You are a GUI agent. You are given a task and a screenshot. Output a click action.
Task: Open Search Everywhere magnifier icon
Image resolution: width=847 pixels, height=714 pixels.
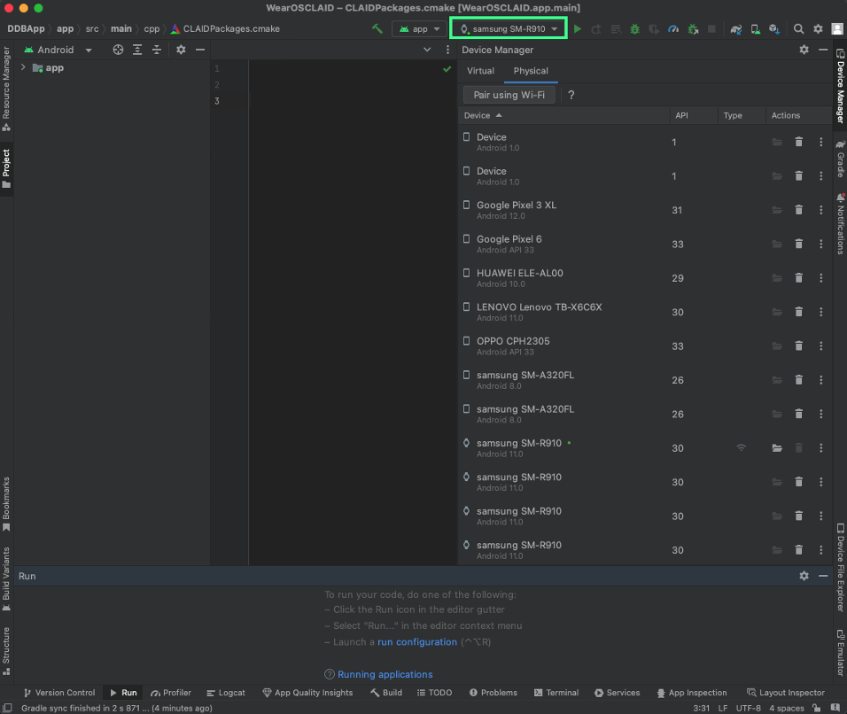coord(798,28)
